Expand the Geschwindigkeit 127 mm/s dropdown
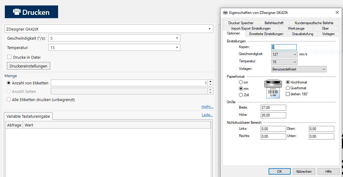 tap(284, 54)
